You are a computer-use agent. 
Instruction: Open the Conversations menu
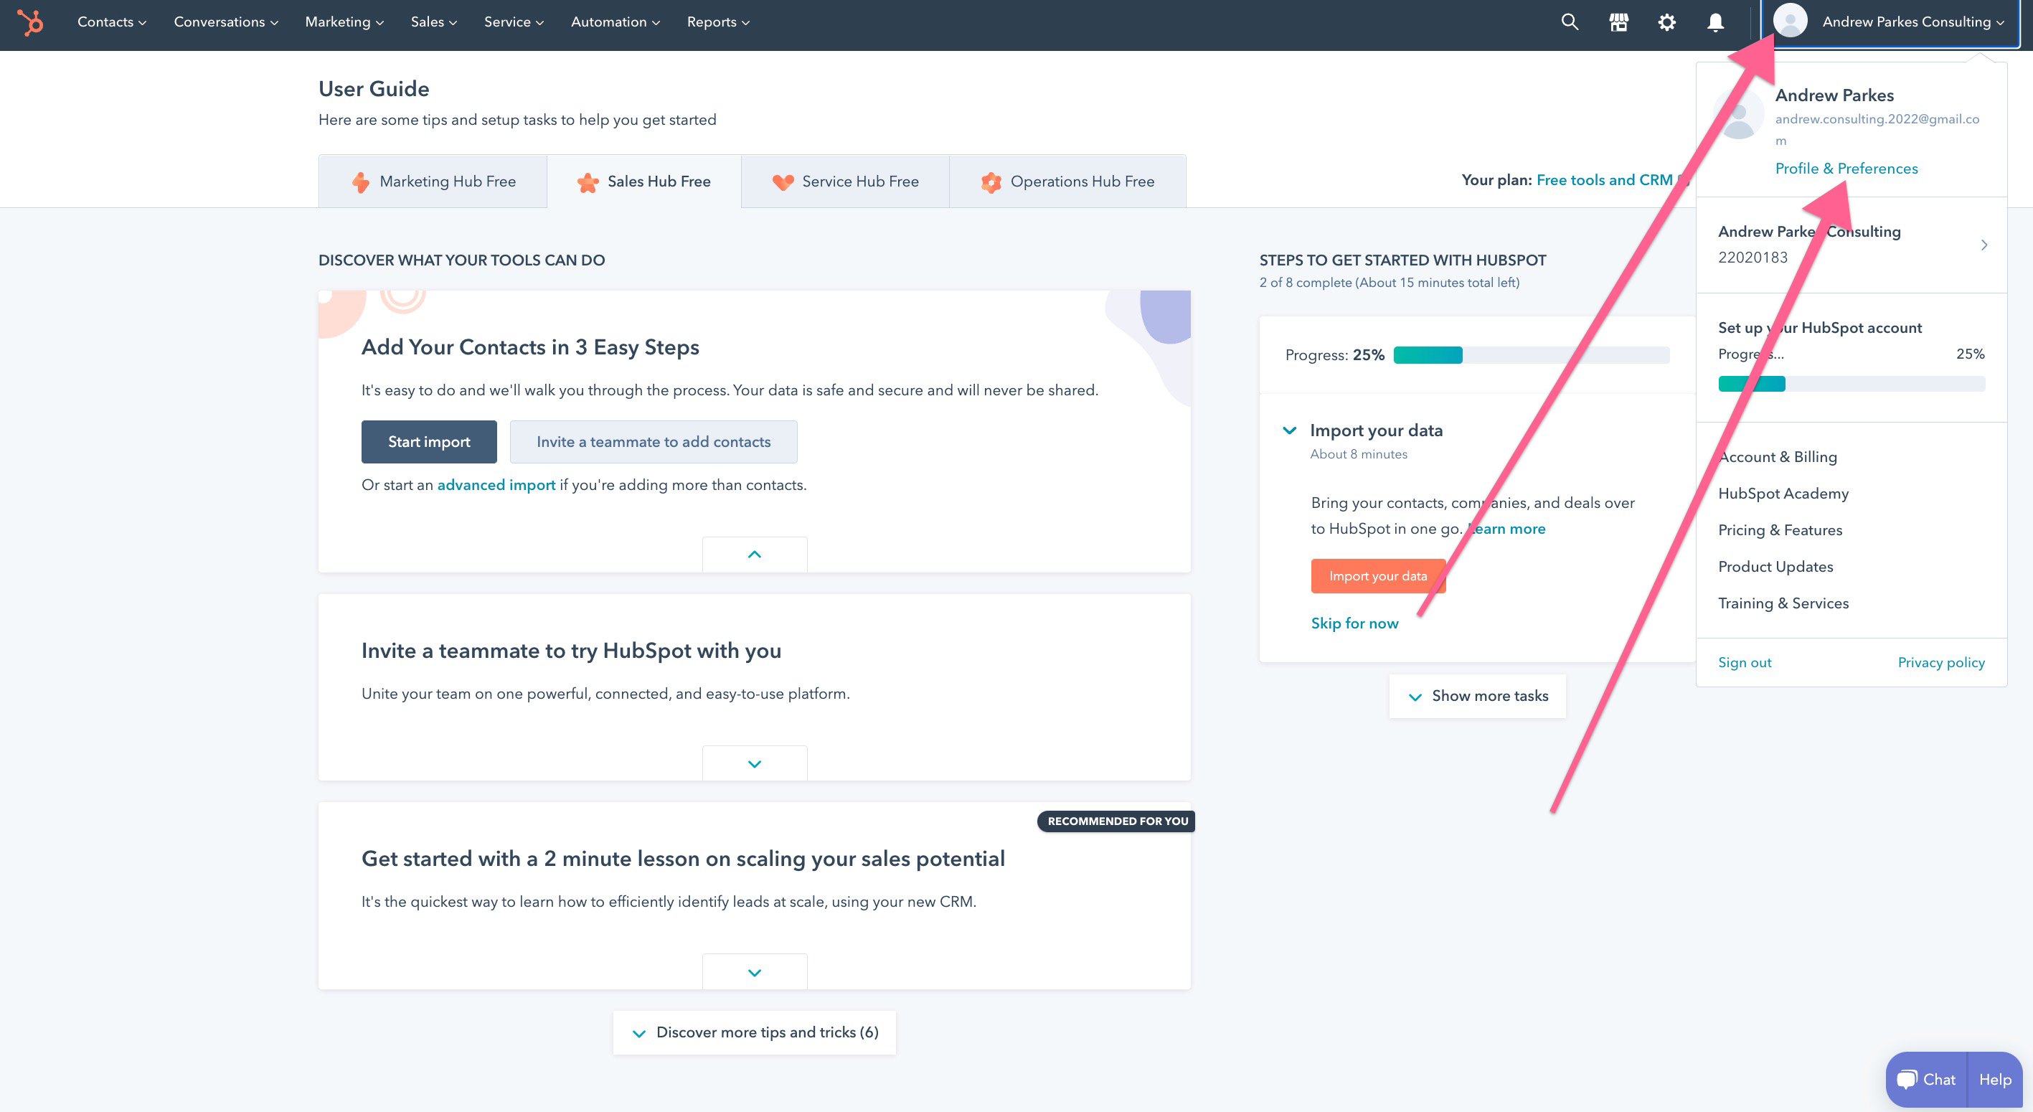pyautogui.click(x=226, y=22)
